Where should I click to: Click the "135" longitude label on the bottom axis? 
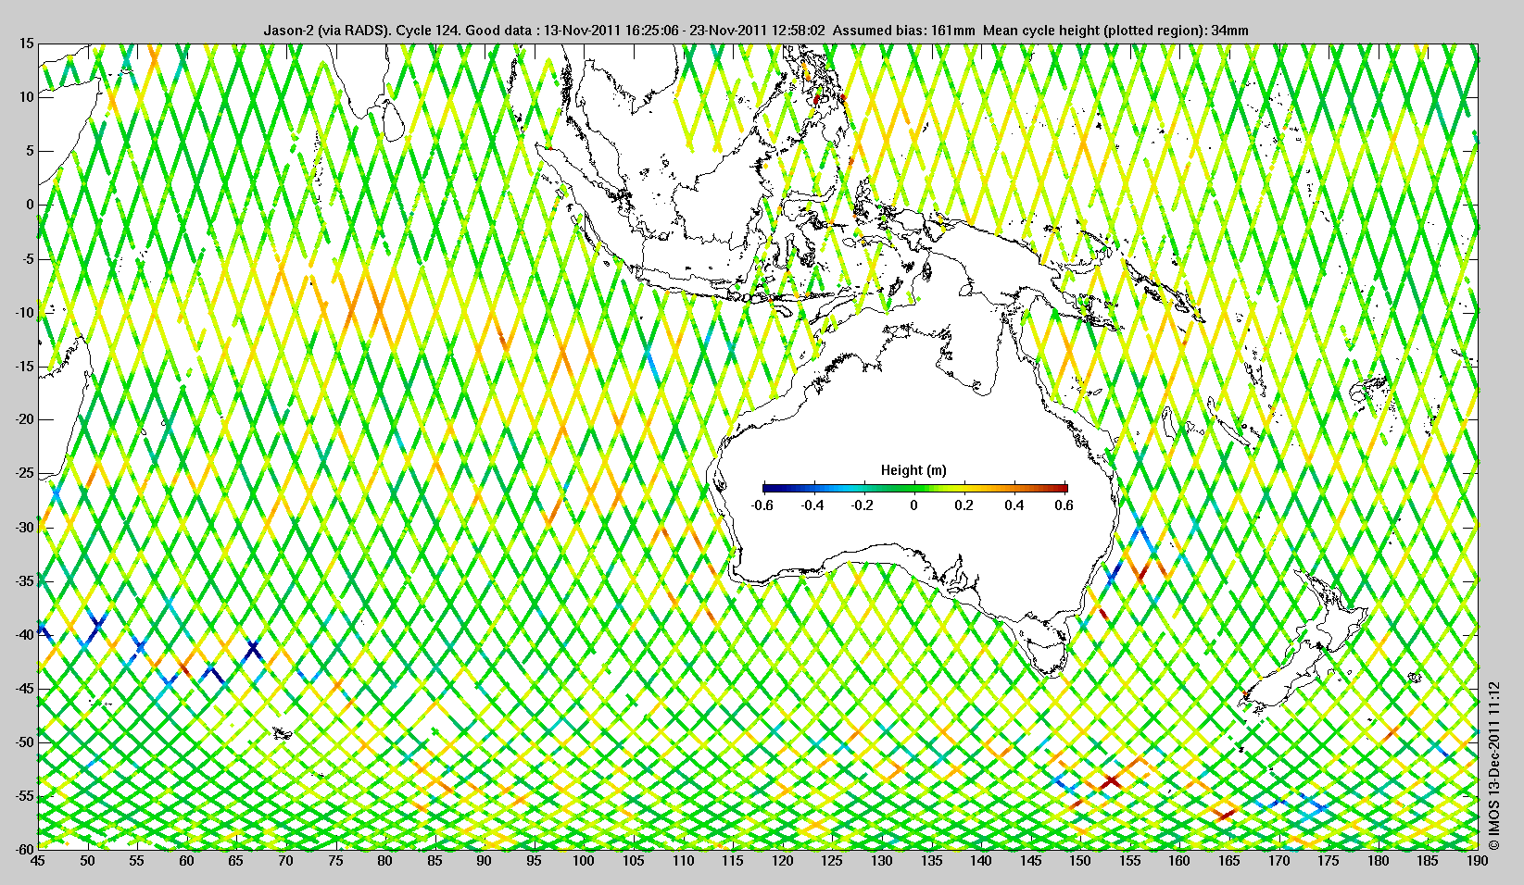(x=930, y=861)
